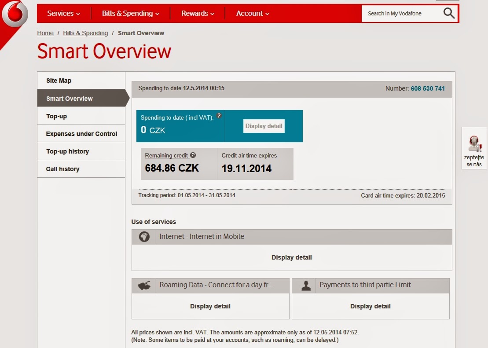Click the Roaming Data map icon
488x348 pixels.
[144, 285]
